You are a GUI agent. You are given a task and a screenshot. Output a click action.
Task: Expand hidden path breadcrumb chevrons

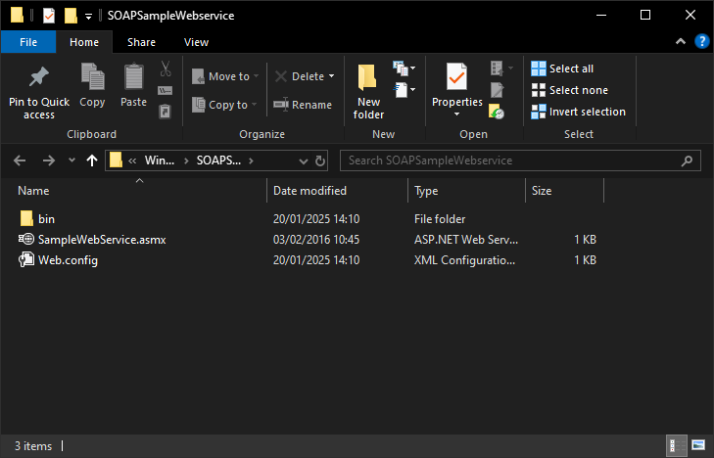click(132, 160)
